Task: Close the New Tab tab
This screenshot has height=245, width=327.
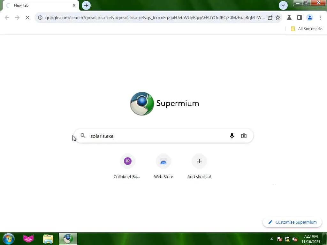Action: click(x=74, y=5)
